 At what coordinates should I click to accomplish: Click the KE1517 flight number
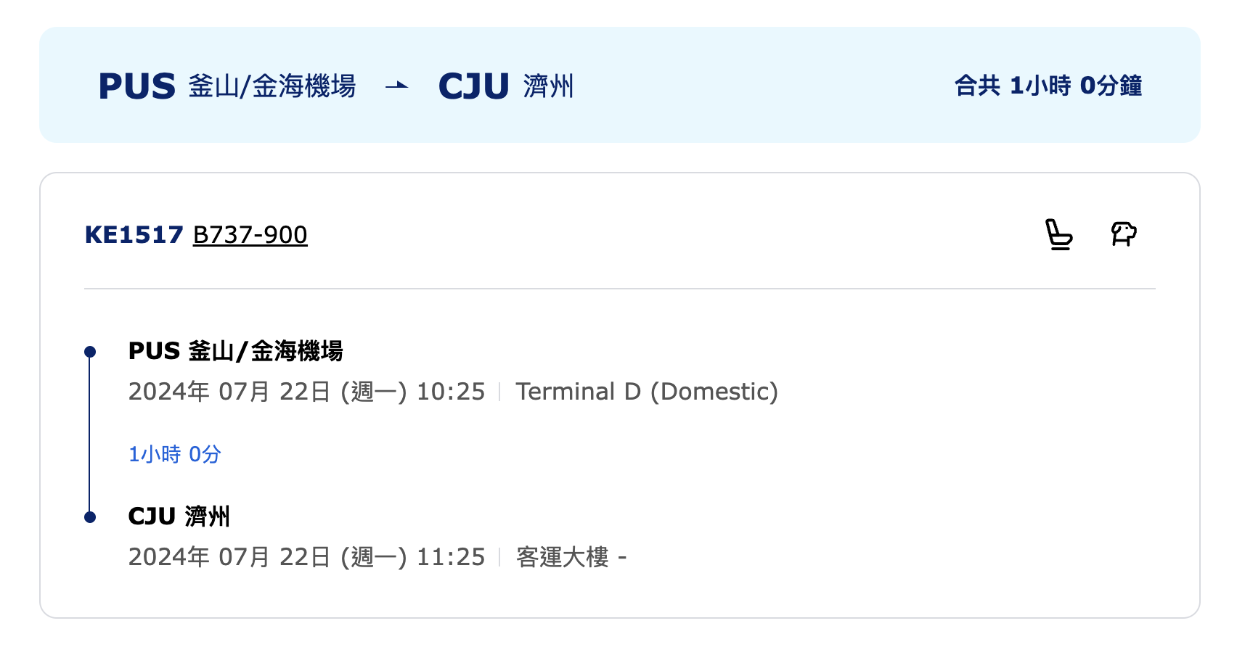tap(134, 235)
